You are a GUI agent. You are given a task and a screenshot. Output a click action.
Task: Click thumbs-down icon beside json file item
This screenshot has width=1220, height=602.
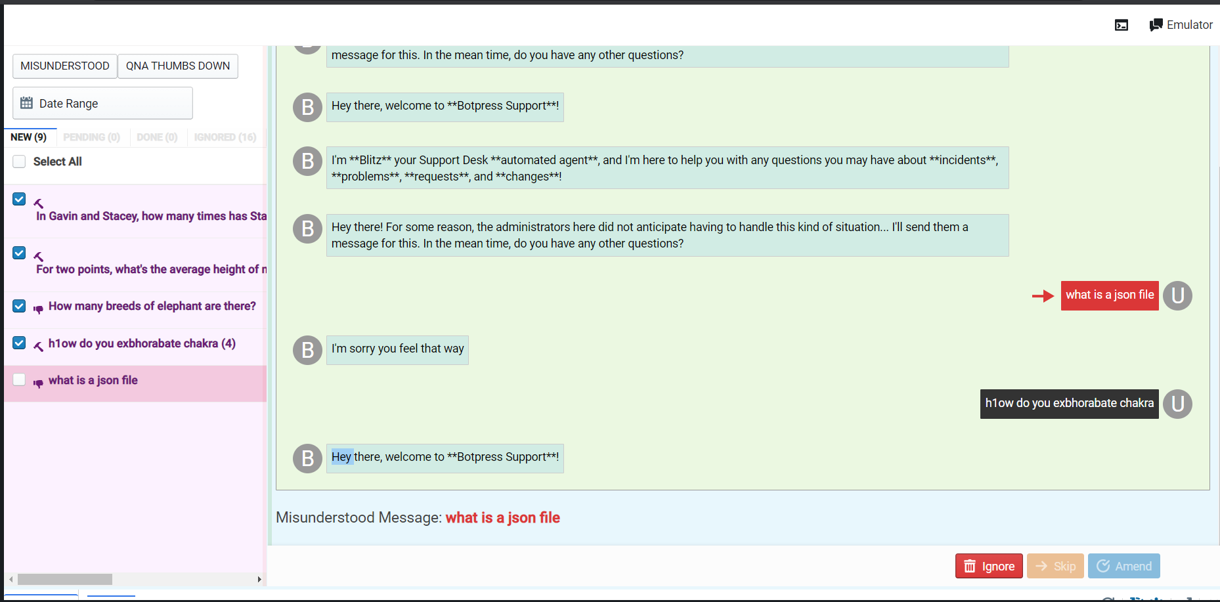pos(39,382)
